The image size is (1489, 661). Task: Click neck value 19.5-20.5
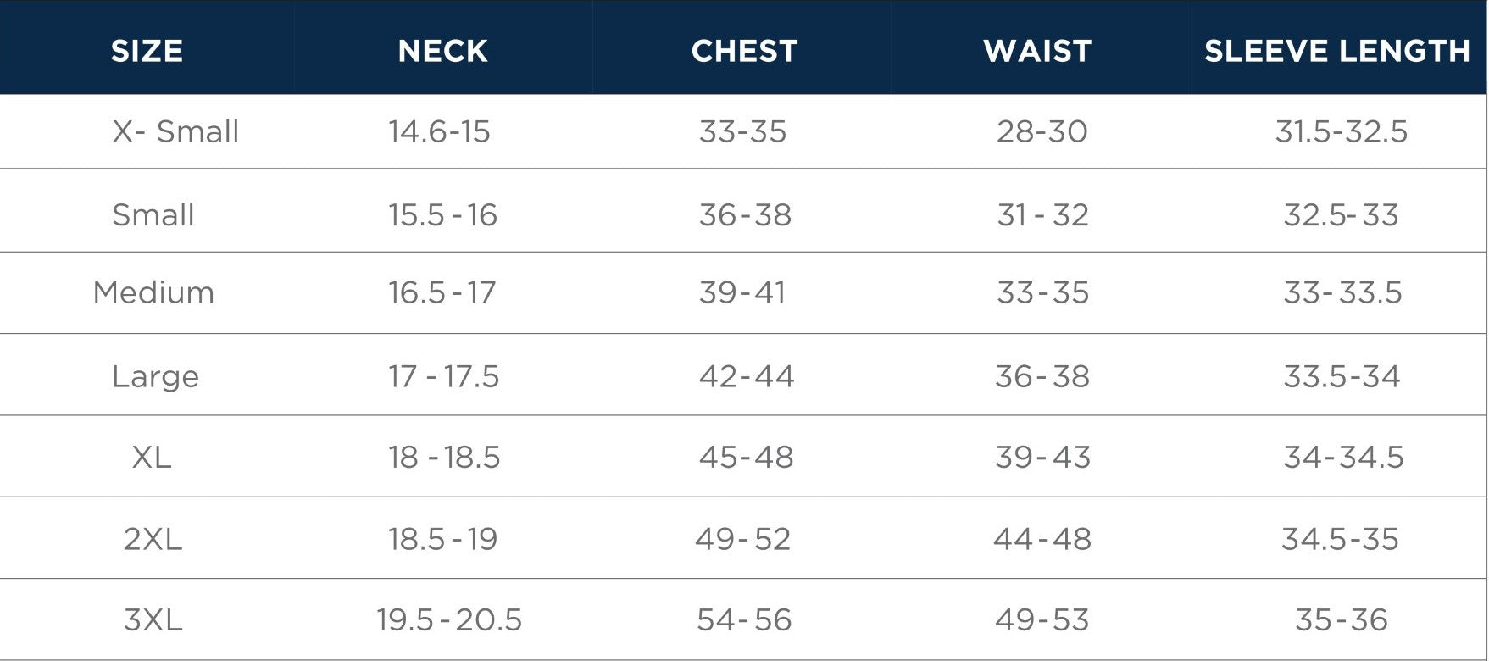(449, 619)
